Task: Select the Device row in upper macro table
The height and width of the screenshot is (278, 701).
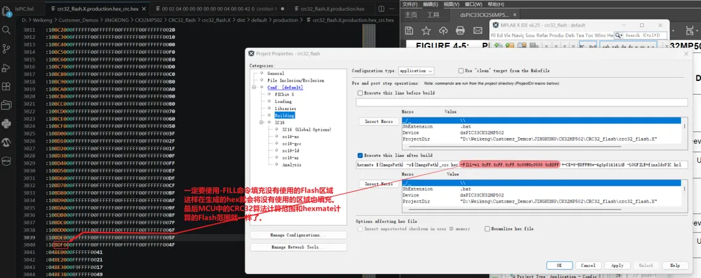Action: pyautogui.click(x=541, y=133)
